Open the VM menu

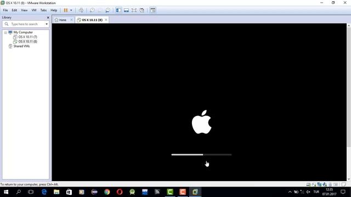[34, 10]
